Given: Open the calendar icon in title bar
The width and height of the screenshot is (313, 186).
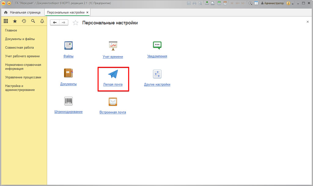Looking at the screenshot, I should pyautogui.click(x=225, y=3).
